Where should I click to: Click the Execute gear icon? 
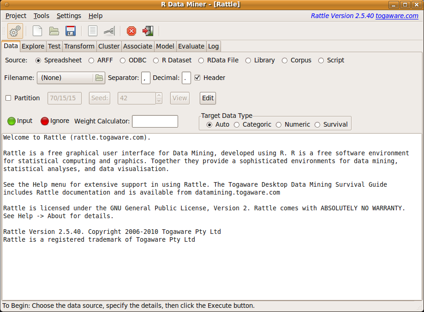pos(15,31)
